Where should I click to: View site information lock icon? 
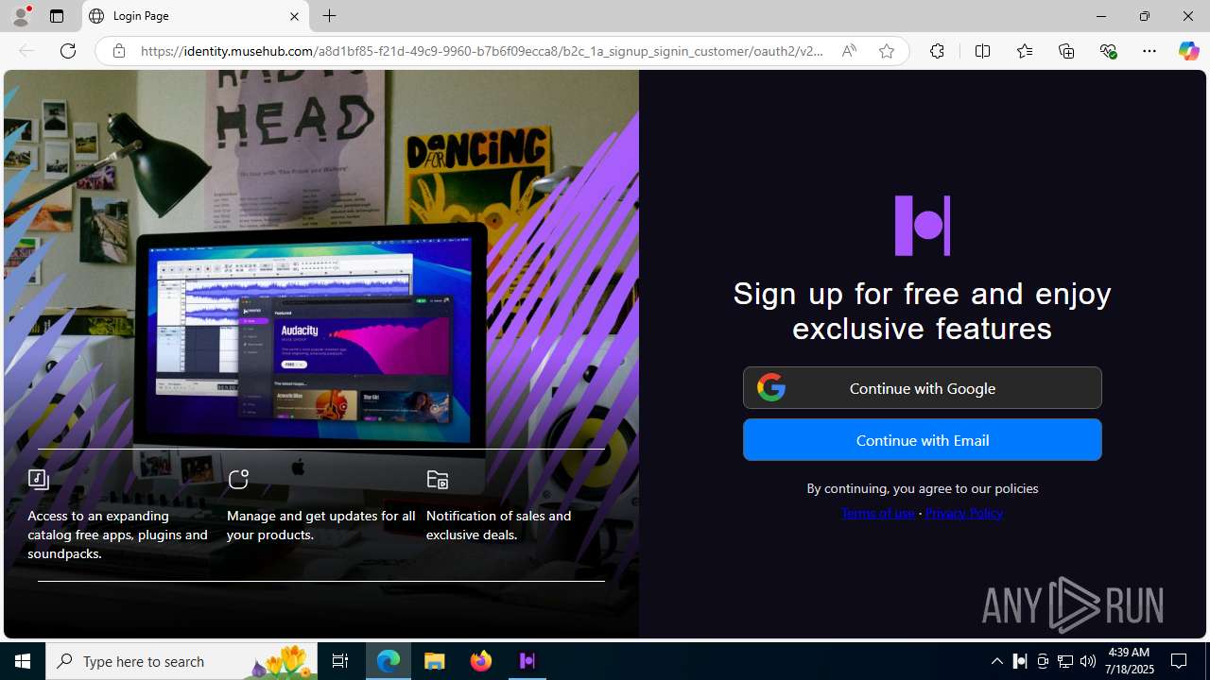point(118,51)
